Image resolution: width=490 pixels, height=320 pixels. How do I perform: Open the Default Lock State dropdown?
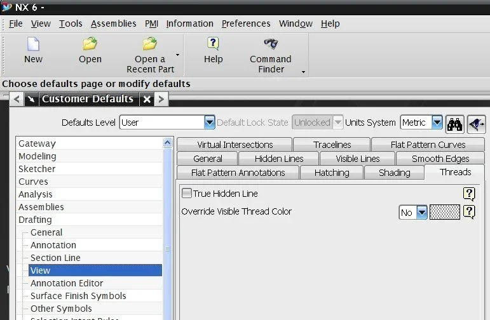pos(338,123)
